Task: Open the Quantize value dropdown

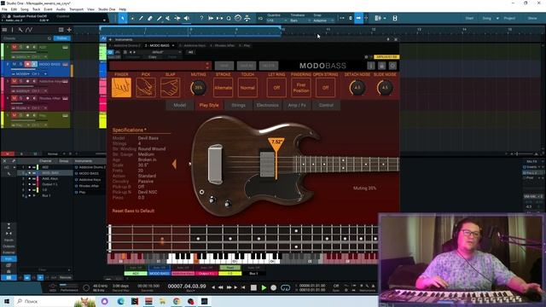Action: tap(276, 20)
